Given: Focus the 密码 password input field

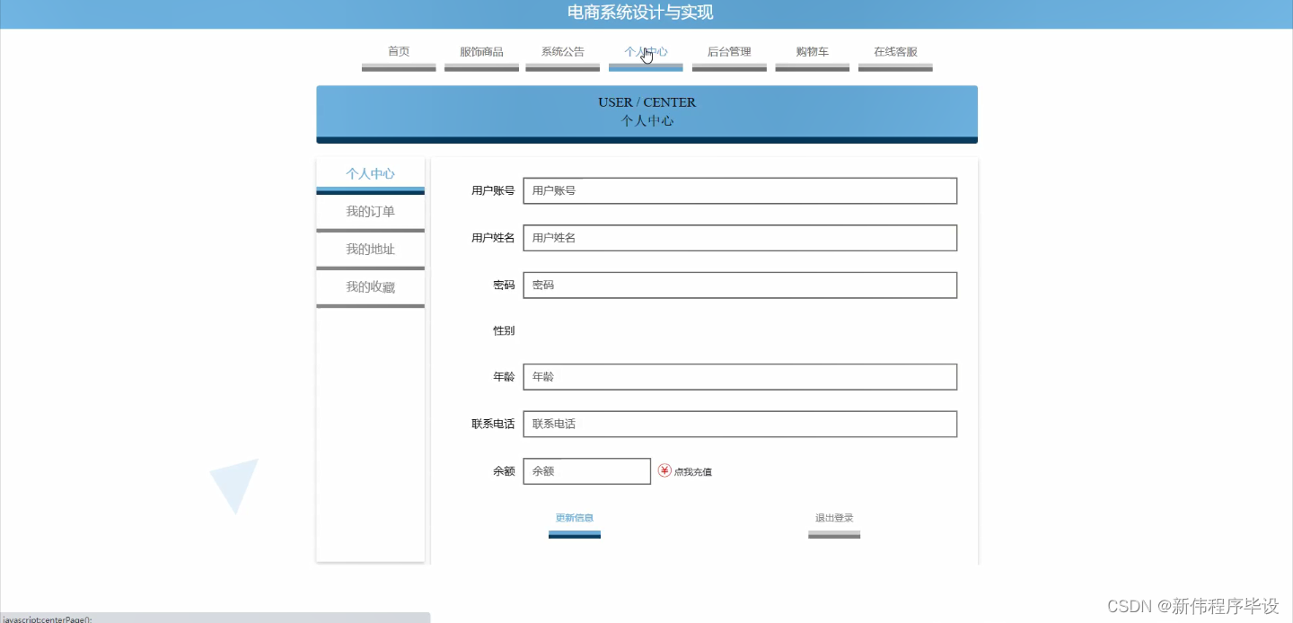Looking at the screenshot, I should [x=739, y=285].
